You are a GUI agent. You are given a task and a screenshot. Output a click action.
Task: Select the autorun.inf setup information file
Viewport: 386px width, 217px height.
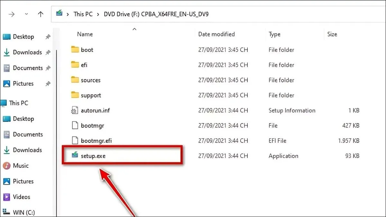95,110
